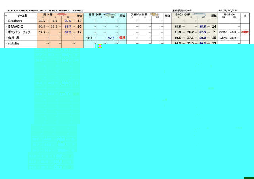Click the チーム名 column header
This screenshot has height=179, width=254.
click(22, 15)
